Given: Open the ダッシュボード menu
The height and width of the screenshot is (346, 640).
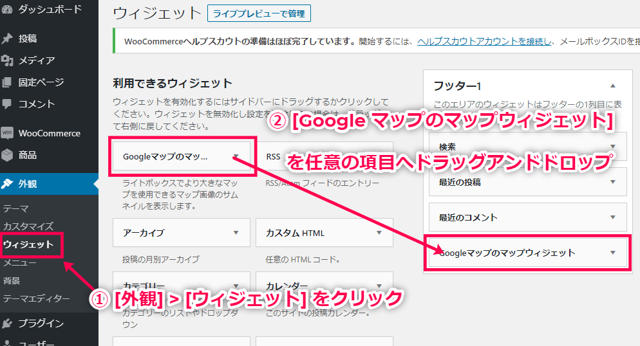Looking at the screenshot, I should pos(49,10).
